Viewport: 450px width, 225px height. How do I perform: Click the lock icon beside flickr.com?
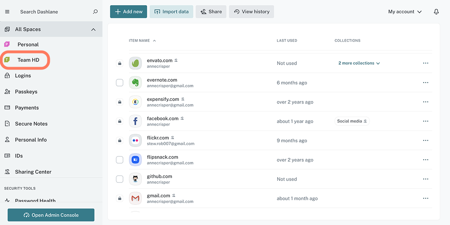tap(120, 141)
